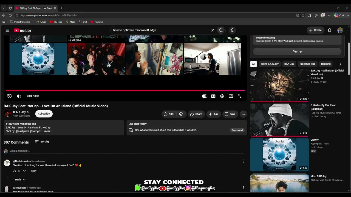This screenshot has height=197, width=351.
Task: Dislike the BAK Jay video
Action: pos(181,114)
